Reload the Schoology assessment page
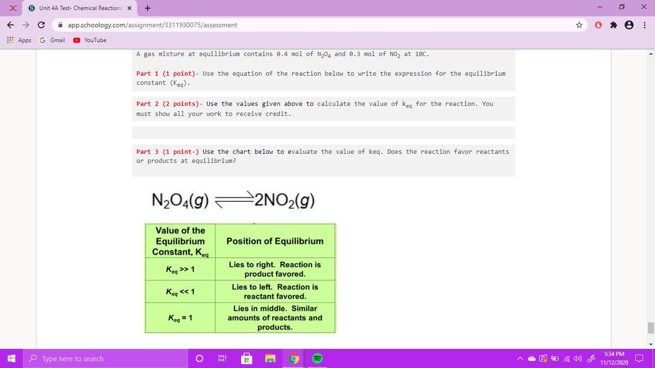655x368 pixels. [x=41, y=25]
